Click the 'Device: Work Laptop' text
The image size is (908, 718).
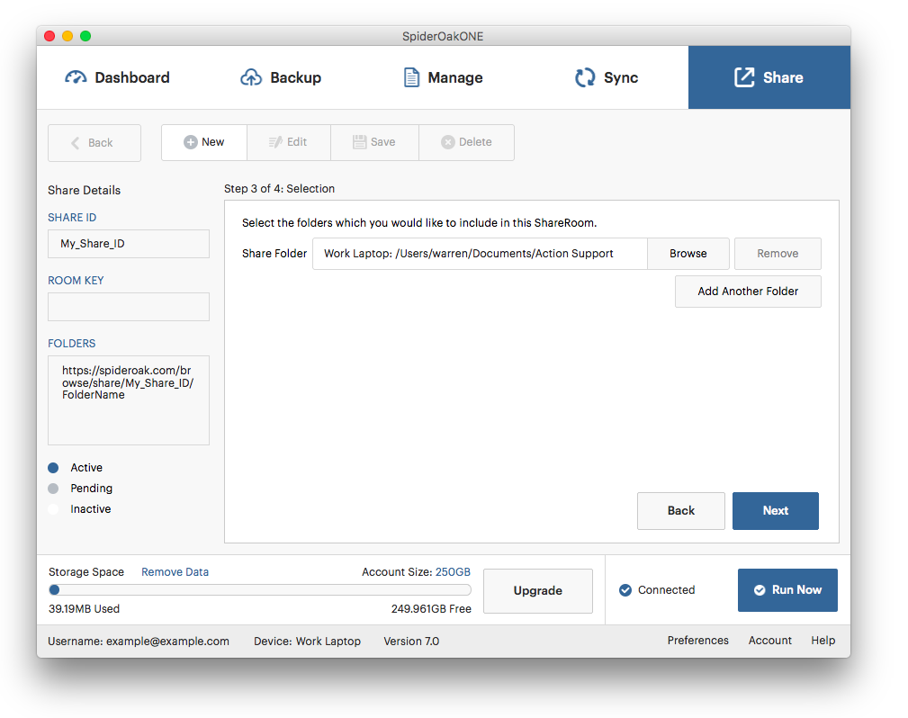[307, 641]
